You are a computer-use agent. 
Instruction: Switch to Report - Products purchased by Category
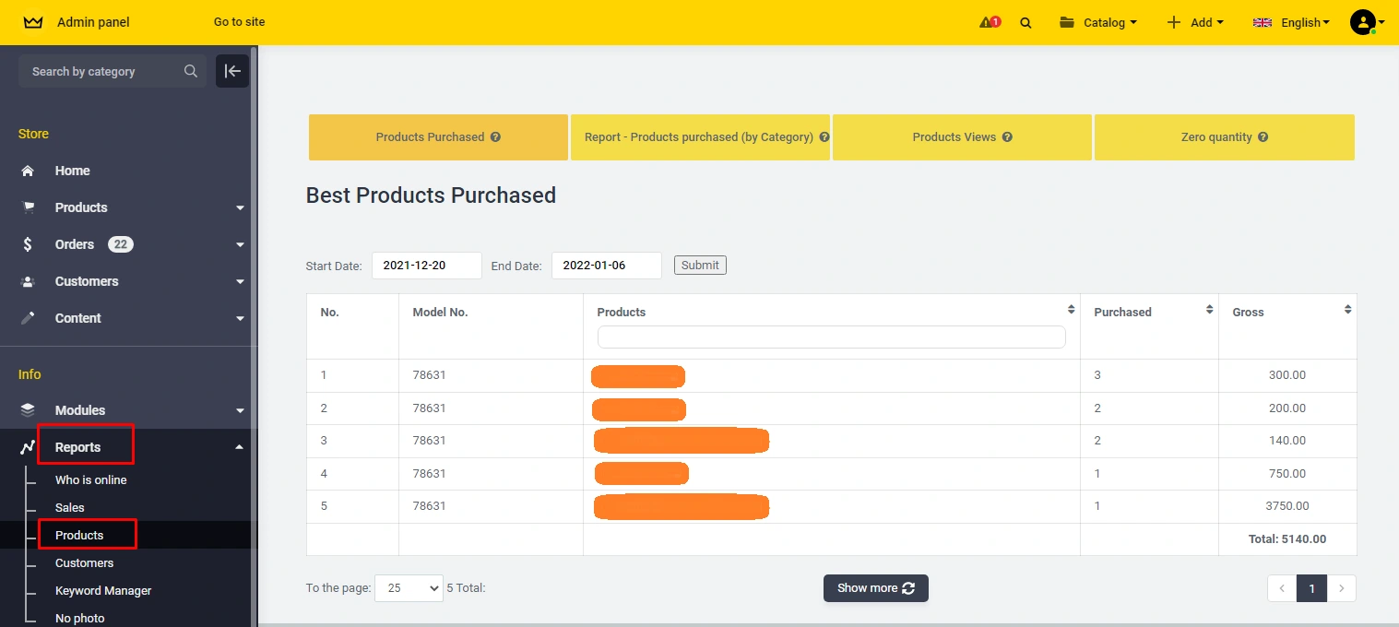click(x=700, y=136)
